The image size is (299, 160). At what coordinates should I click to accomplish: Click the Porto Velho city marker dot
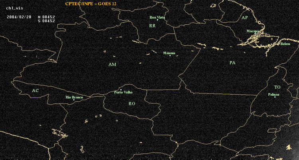pos(121,90)
